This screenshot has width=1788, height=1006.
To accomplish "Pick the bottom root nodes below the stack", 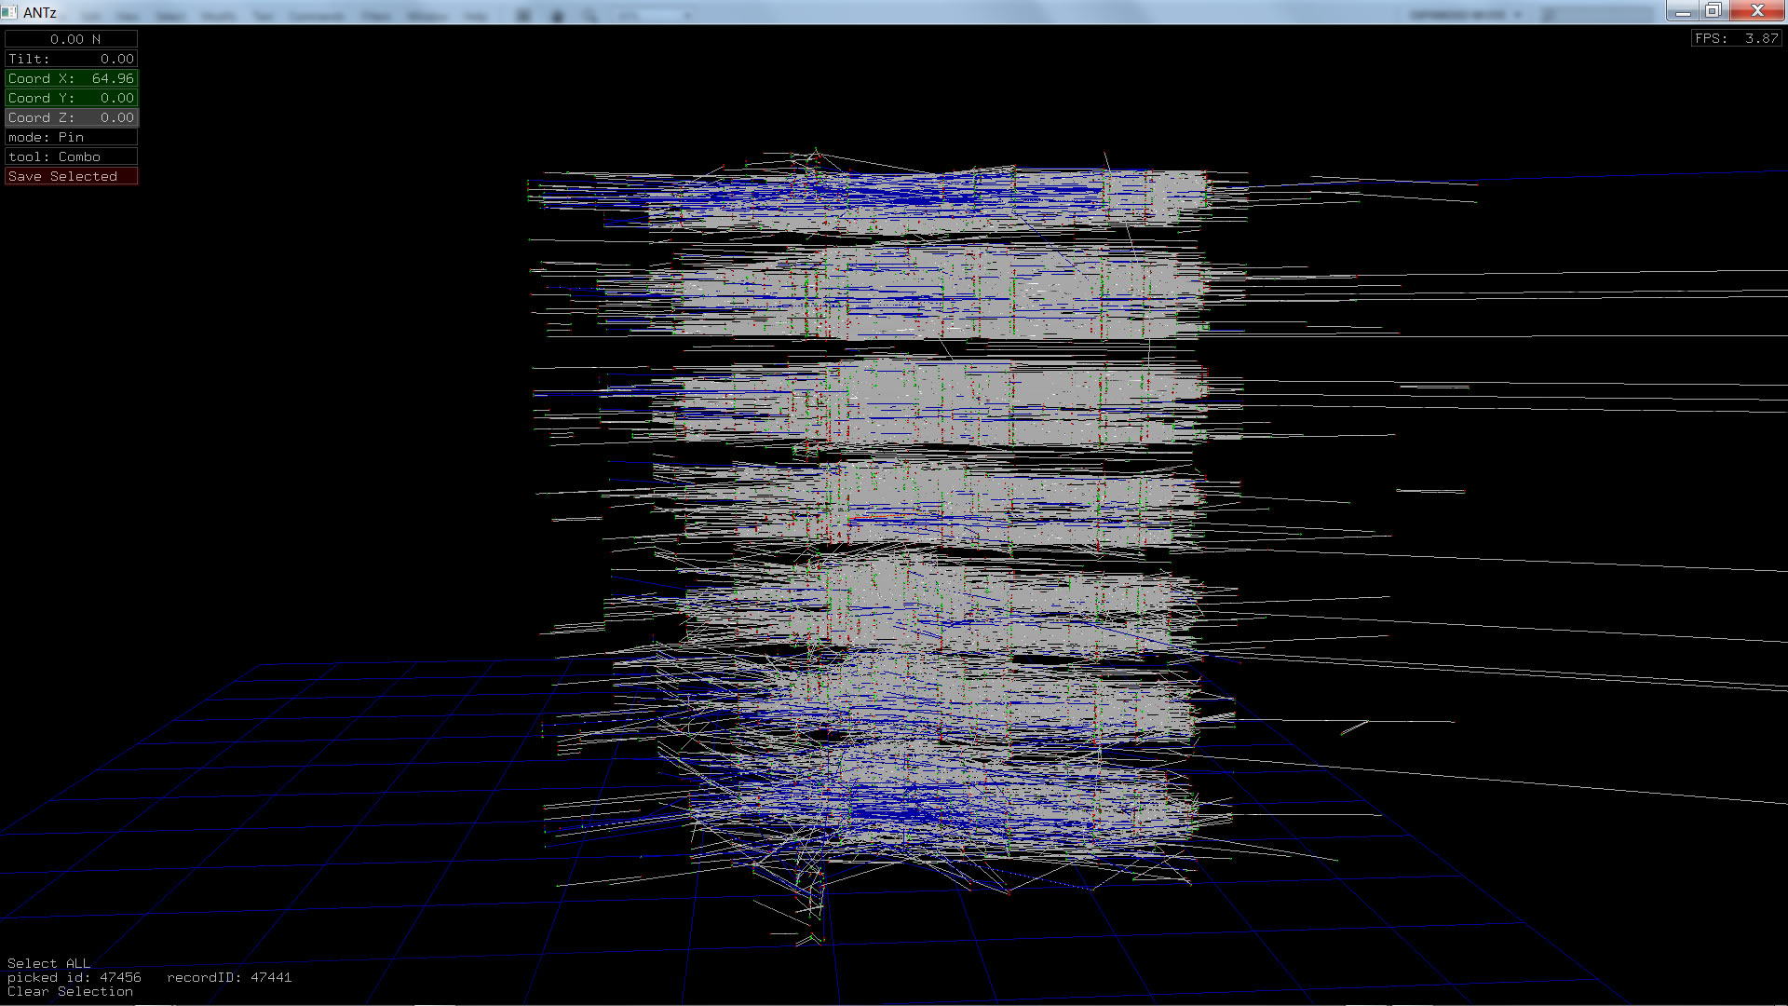I will pyautogui.click(x=812, y=918).
